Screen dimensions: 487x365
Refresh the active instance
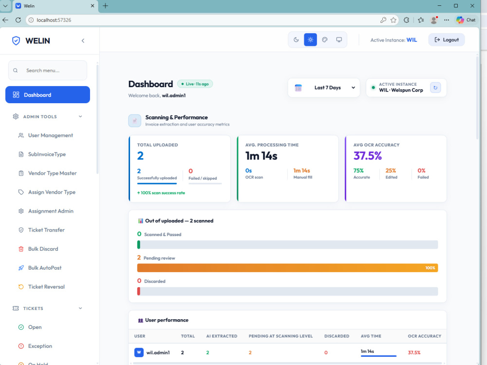[435, 88]
